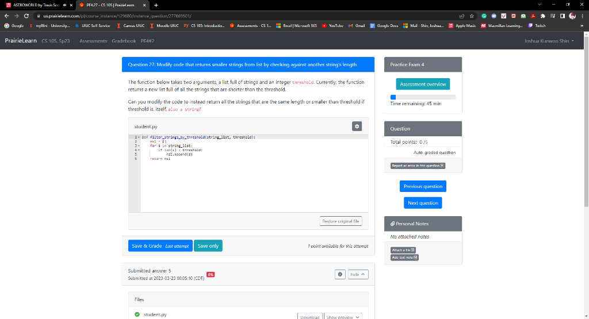Open the Joshua Kunwoo Shin user dropdown
Screen dimensions: 589x319
coord(549,41)
